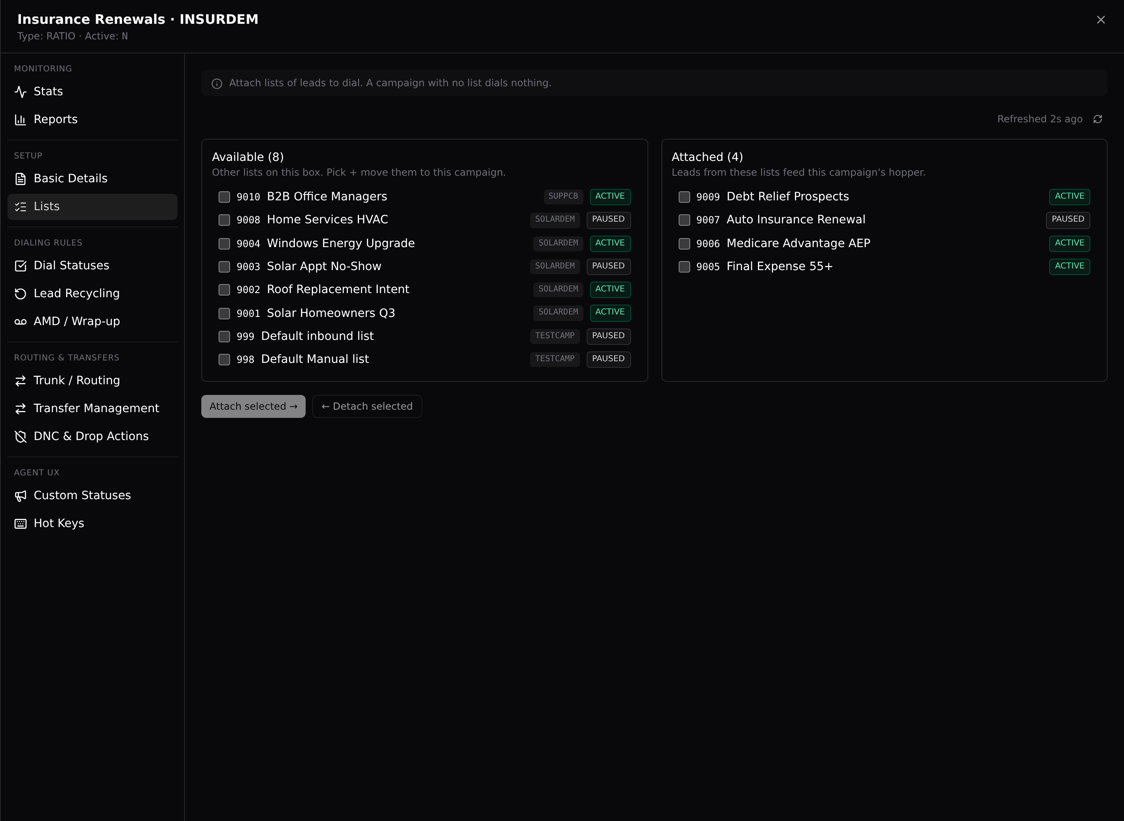Click the Attached (4) heading
The width and height of the screenshot is (1124, 821).
(707, 157)
